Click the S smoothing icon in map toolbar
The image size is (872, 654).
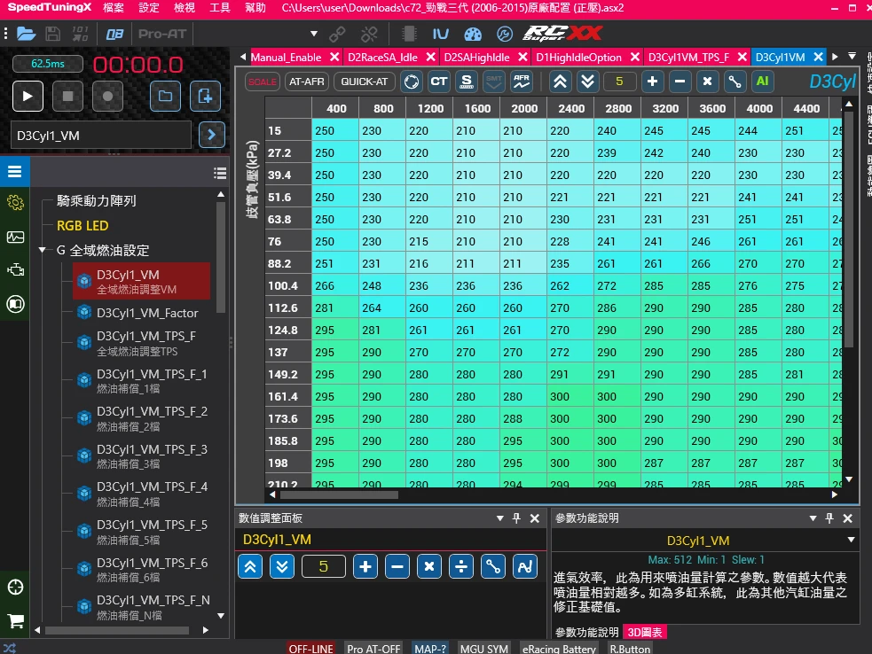467,82
